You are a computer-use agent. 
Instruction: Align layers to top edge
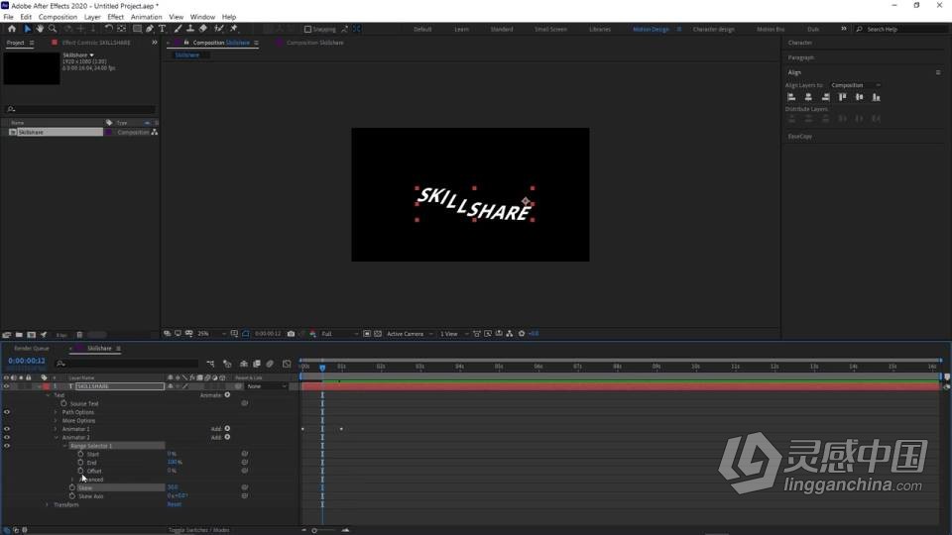tap(842, 97)
